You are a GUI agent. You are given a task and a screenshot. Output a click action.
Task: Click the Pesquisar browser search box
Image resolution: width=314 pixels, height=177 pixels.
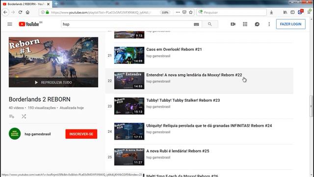(231, 12)
